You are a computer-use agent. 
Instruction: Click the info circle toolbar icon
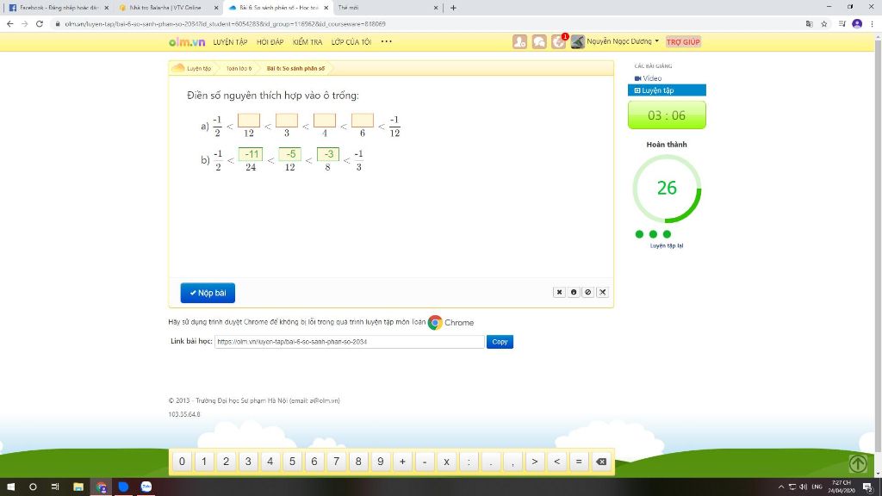pyautogui.click(x=574, y=293)
